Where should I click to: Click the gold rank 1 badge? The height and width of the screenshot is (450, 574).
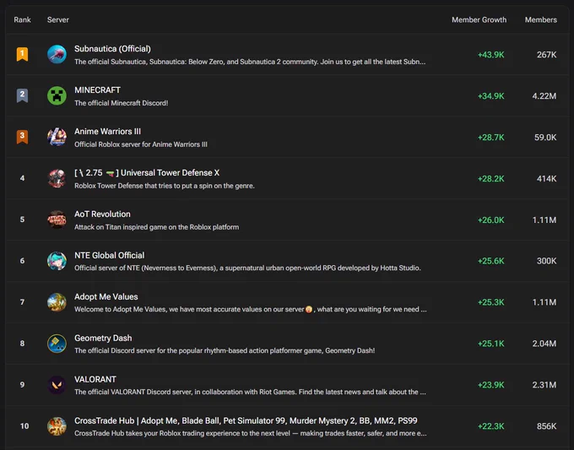click(22, 54)
